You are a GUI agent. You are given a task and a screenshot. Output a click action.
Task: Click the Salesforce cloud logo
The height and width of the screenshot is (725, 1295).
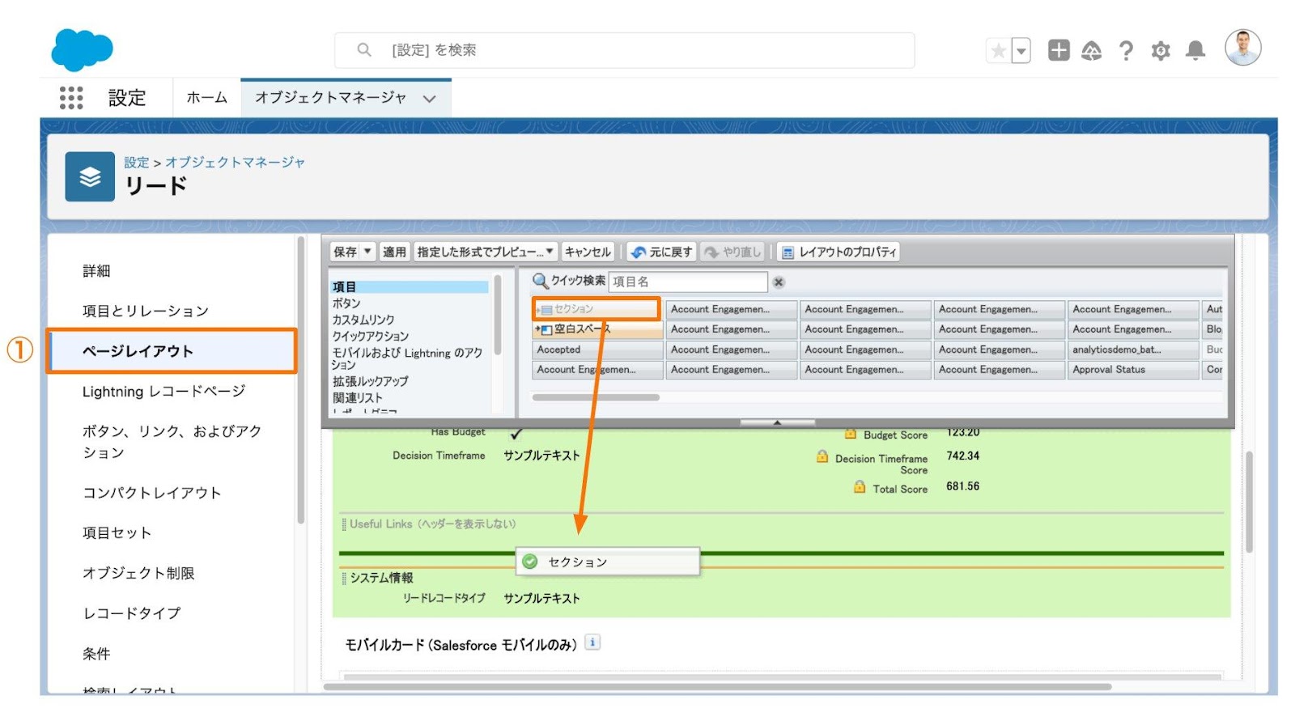point(82,49)
